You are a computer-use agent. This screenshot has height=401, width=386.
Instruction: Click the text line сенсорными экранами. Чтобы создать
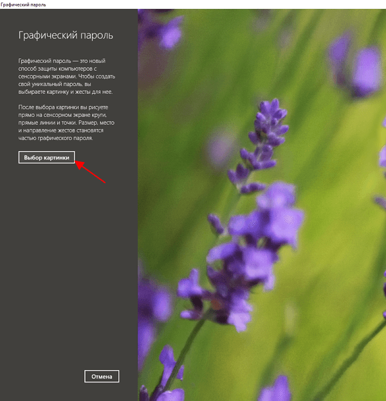tap(66, 76)
